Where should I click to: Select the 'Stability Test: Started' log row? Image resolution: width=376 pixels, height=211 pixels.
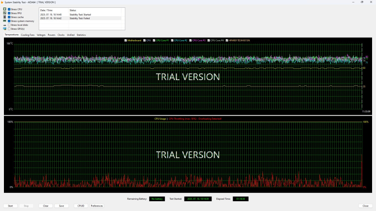(x=80, y=15)
